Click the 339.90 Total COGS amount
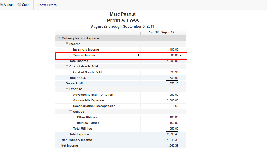 (x=174, y=78)
